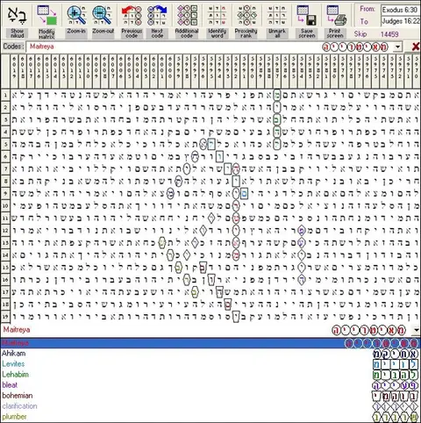Screen dimensions: 421x423
Task: Select the Identify word tool
Action: (x=218, y=15)
